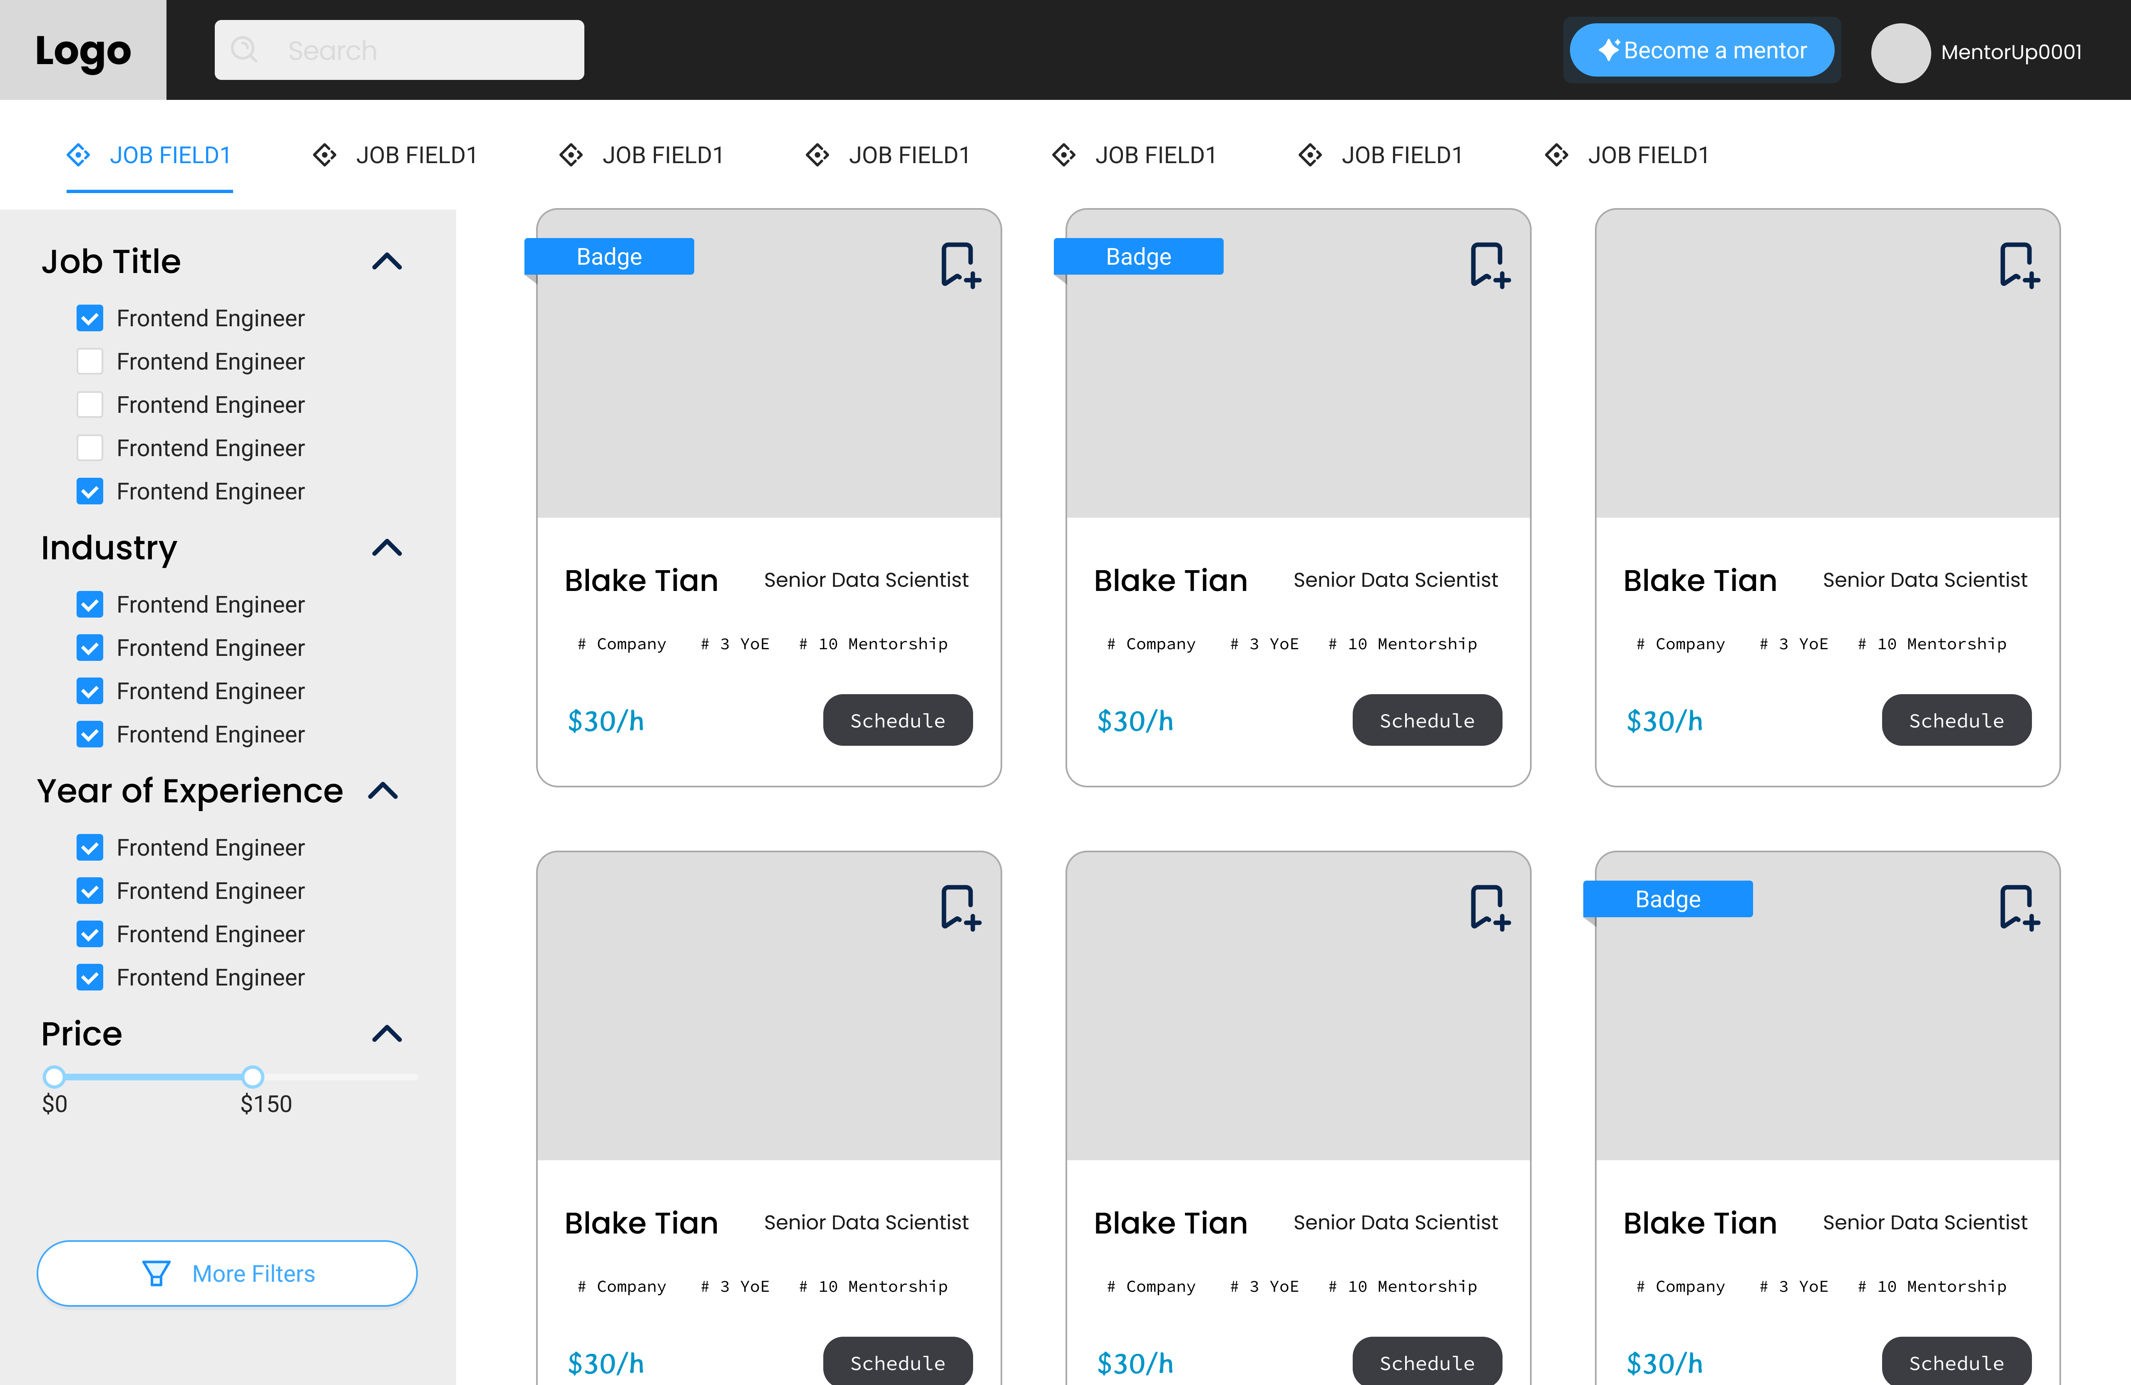Viewport: 2131px width, 1385px height.
Task: Check second Frontend Engineer under Job Title
Action: click(x=89, y=362)
